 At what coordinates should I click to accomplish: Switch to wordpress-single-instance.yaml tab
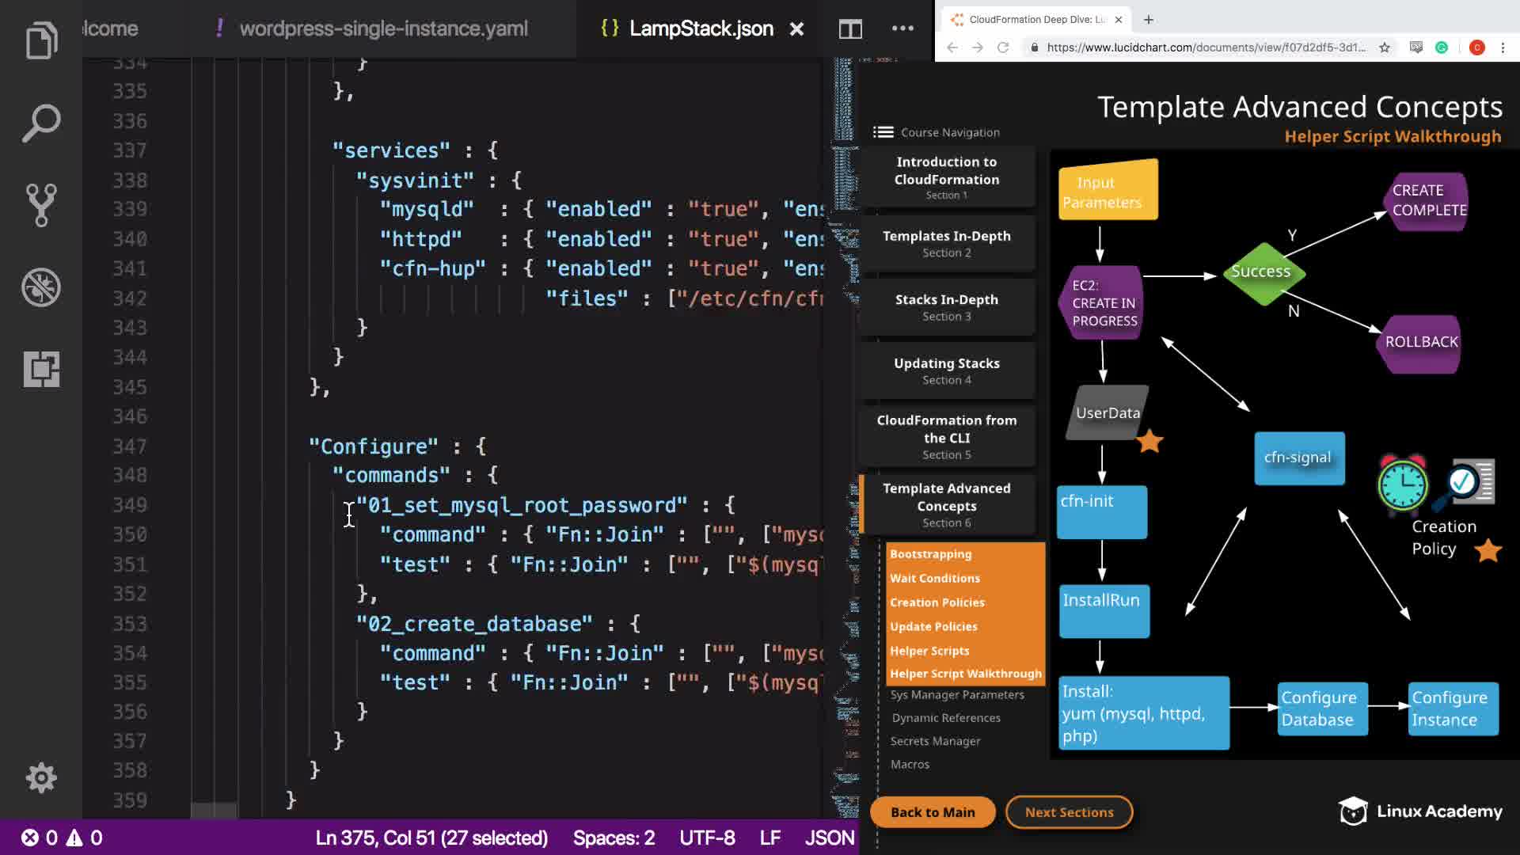pos(383,28)
